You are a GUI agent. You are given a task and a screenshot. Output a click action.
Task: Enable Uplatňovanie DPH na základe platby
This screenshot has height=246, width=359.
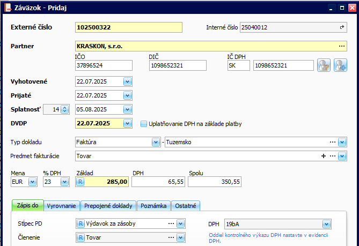[x=143, y=124]
